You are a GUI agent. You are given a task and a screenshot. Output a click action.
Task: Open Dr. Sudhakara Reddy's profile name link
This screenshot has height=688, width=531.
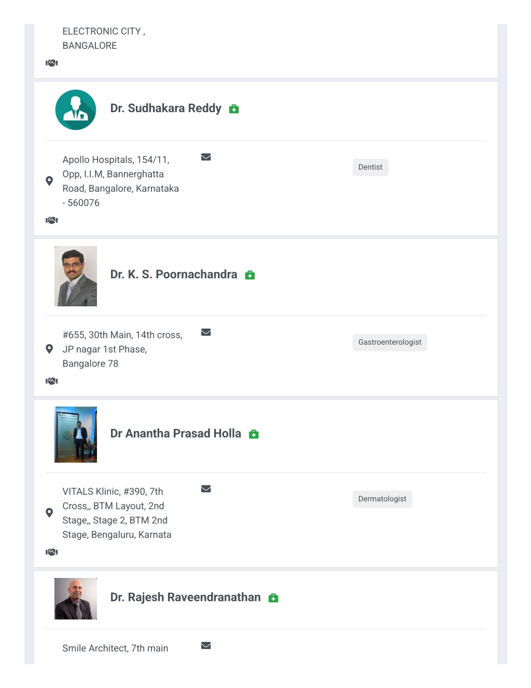coord(166,109)
